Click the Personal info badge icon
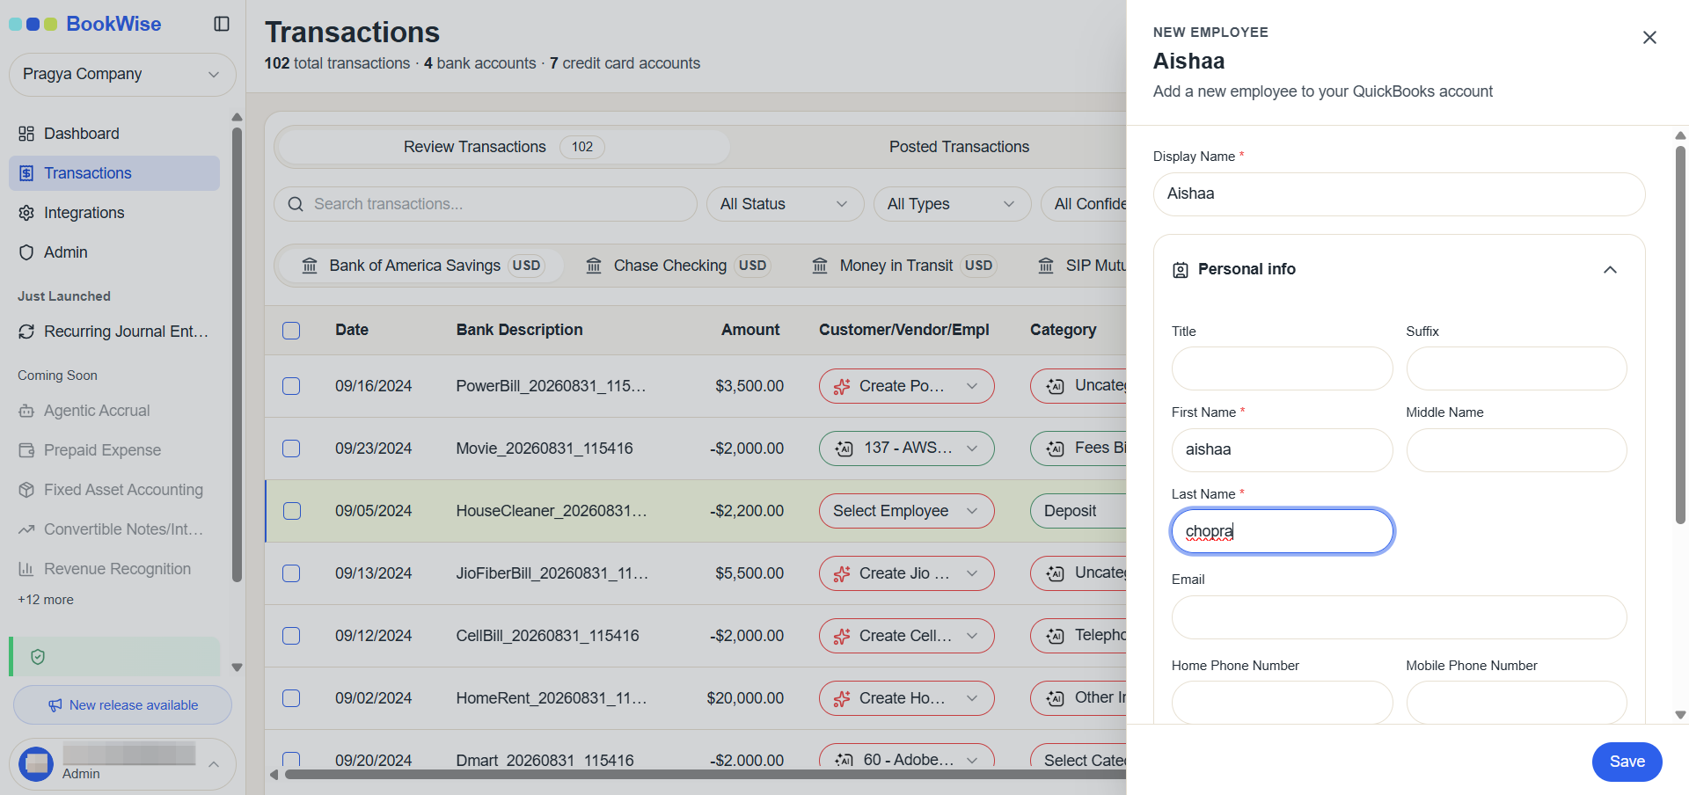This screenshot has height=795, width=1689. 1181,270
